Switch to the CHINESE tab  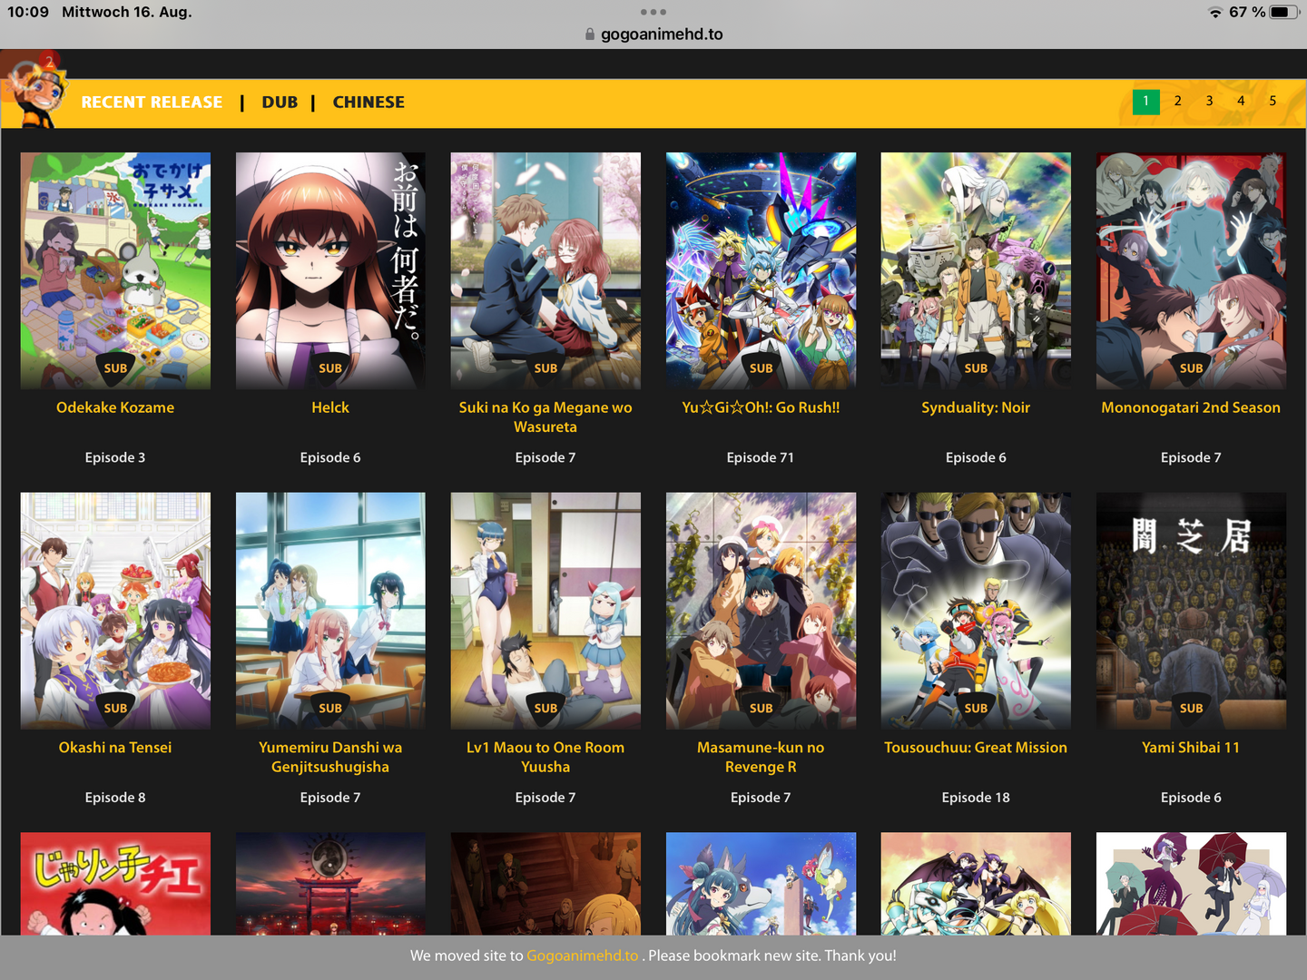coord(369,103)
